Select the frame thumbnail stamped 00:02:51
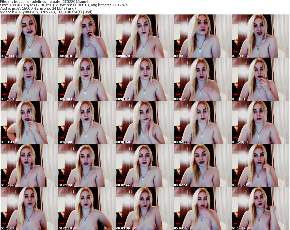This screenshot has width=290, height=230. [202, 165]
